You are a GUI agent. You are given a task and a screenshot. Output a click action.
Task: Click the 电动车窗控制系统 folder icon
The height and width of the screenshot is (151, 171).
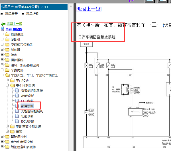12,127
